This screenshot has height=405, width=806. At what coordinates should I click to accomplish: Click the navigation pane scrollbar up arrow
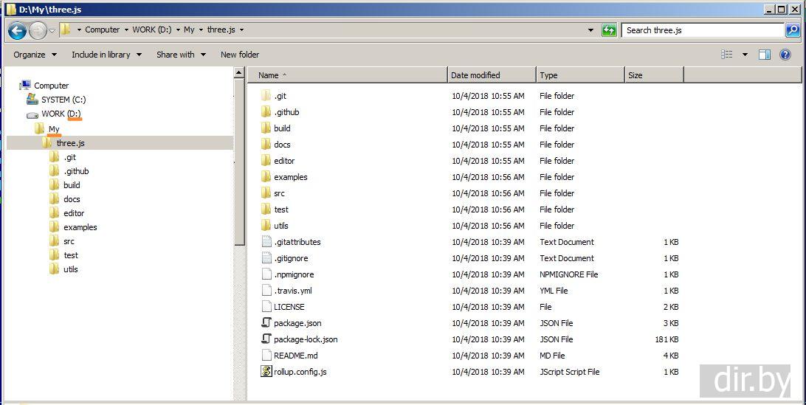point(239,73)
